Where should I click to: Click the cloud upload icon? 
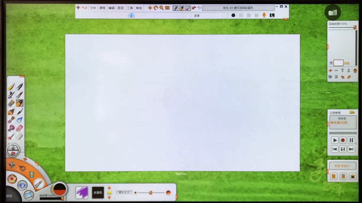click(131, 16)
